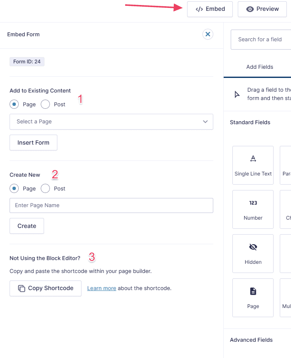Select Post radio under Create New
This screenshot has width=291, height=358.
coord(45,189)
